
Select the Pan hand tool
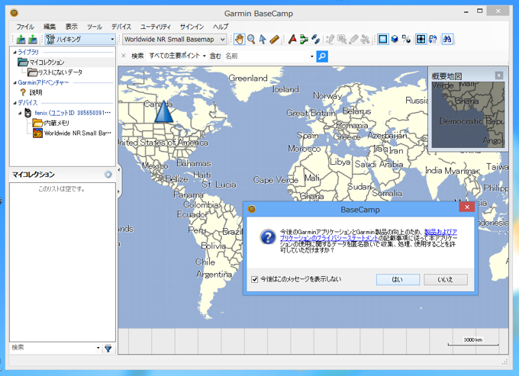click(239, 40)
